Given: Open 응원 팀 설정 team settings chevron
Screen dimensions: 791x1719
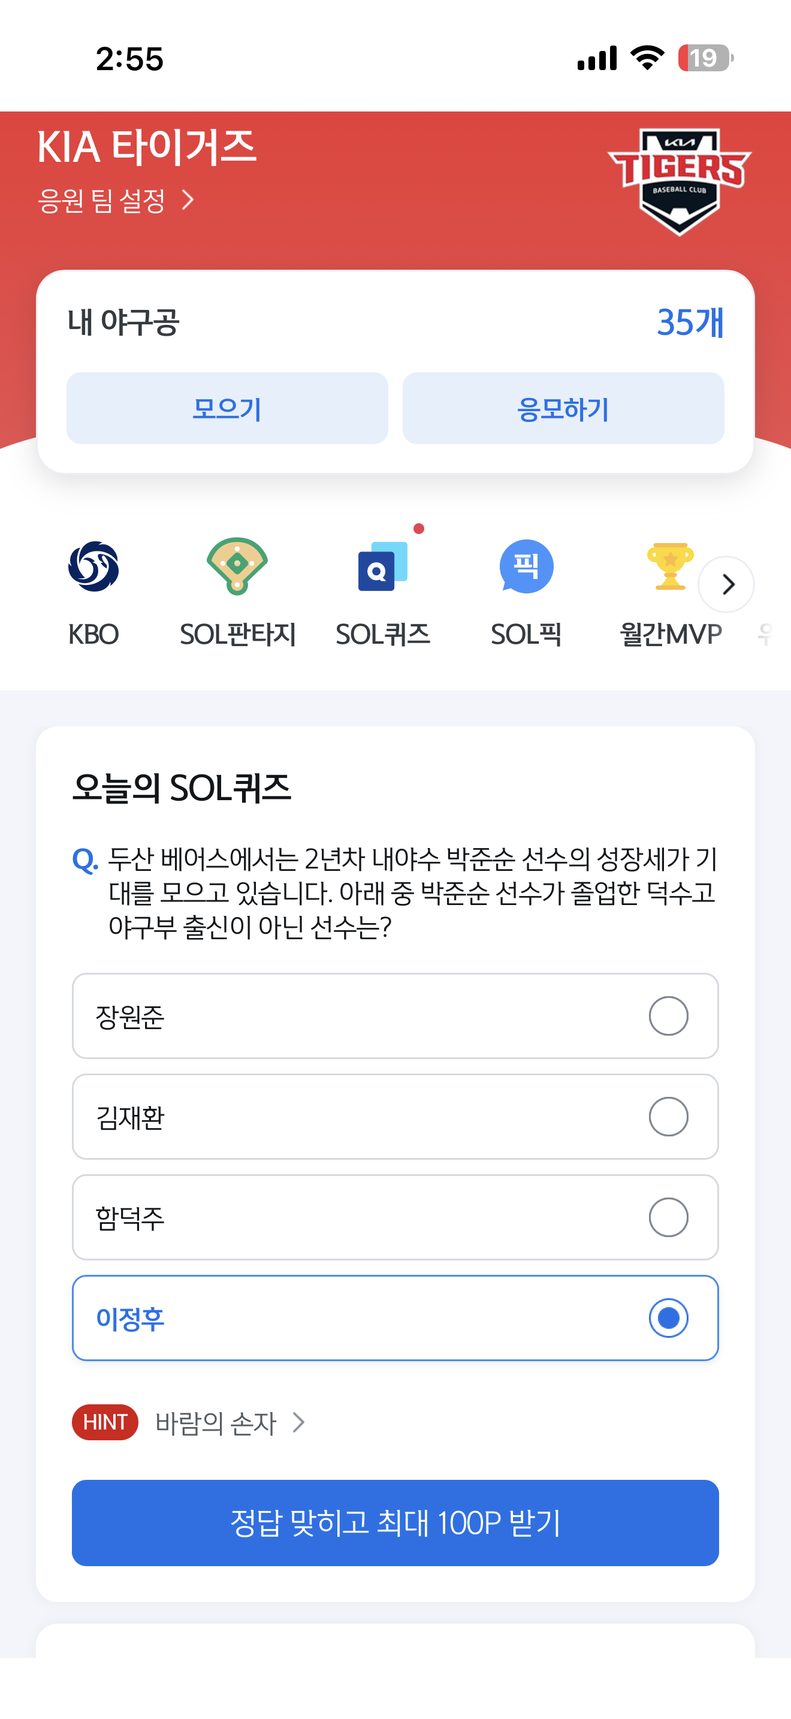Looking at the screenshot, I should tap(189, 200).
